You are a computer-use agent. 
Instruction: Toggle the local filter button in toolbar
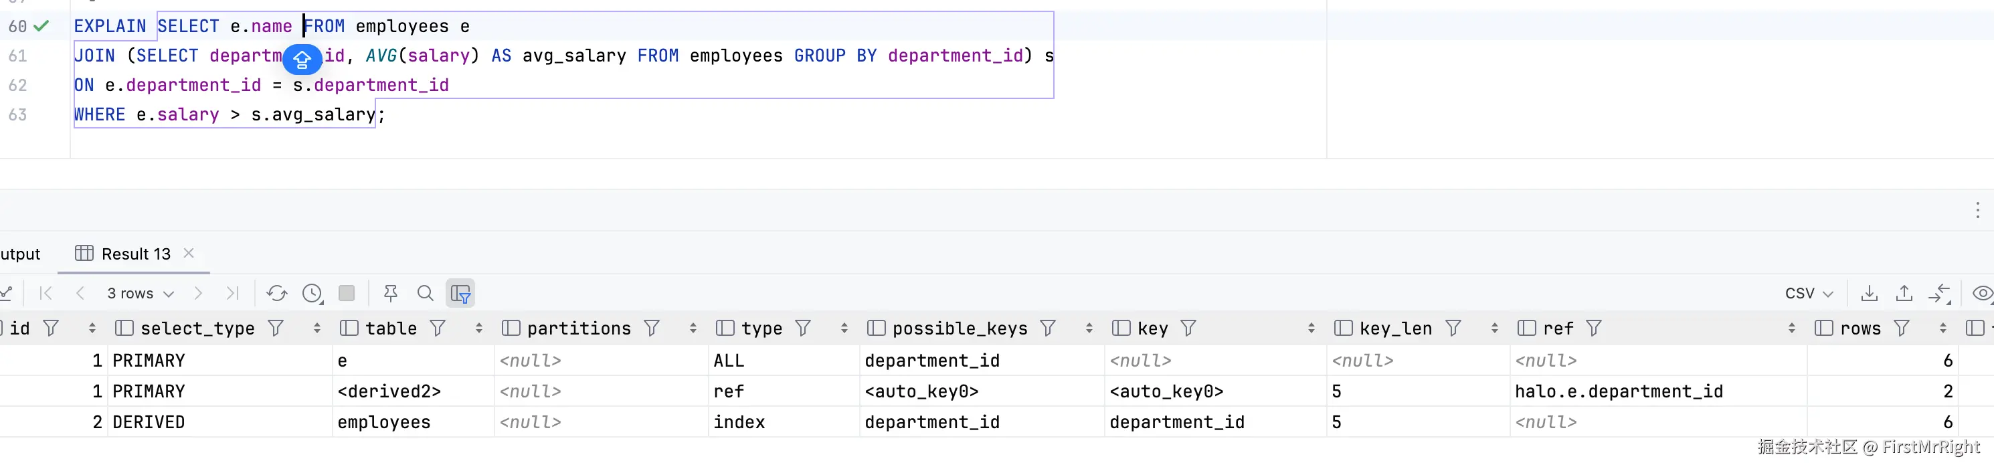point(460,293)
